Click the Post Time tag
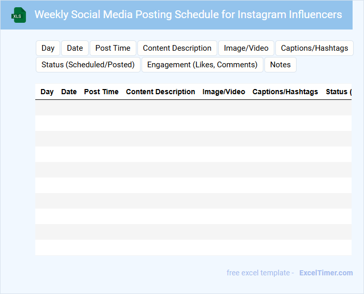The image size is (364, 294). pos(113,48)
